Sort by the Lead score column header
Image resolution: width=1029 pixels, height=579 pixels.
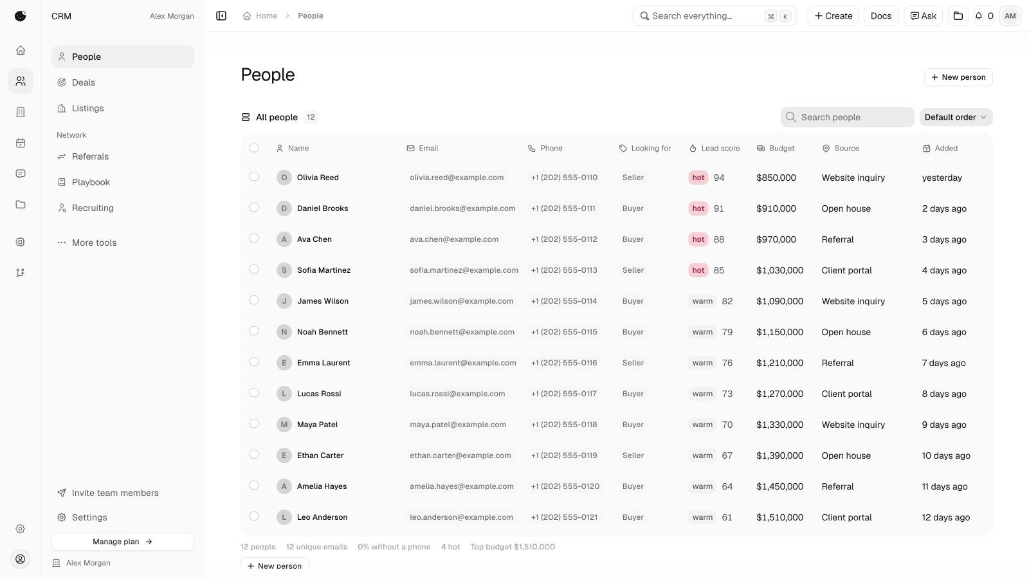[x=715, y=149]
